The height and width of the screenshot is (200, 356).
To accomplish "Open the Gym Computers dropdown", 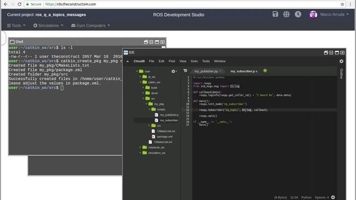I will pos(90,26).
